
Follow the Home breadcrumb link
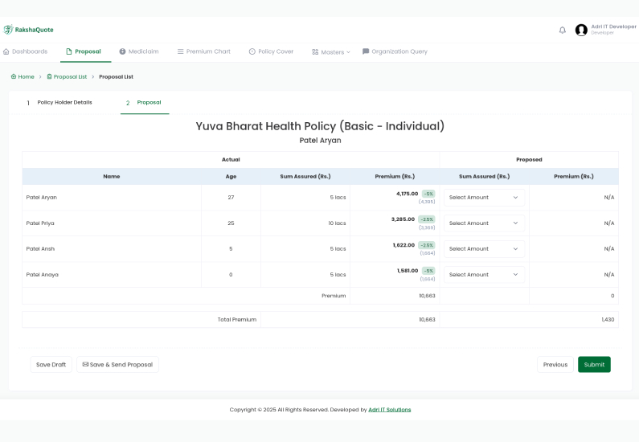(23, 76)
